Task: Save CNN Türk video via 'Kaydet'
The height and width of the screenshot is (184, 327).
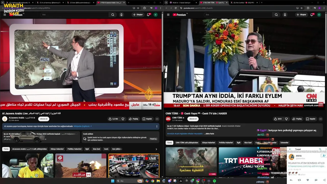Action: tap(310, 119)
